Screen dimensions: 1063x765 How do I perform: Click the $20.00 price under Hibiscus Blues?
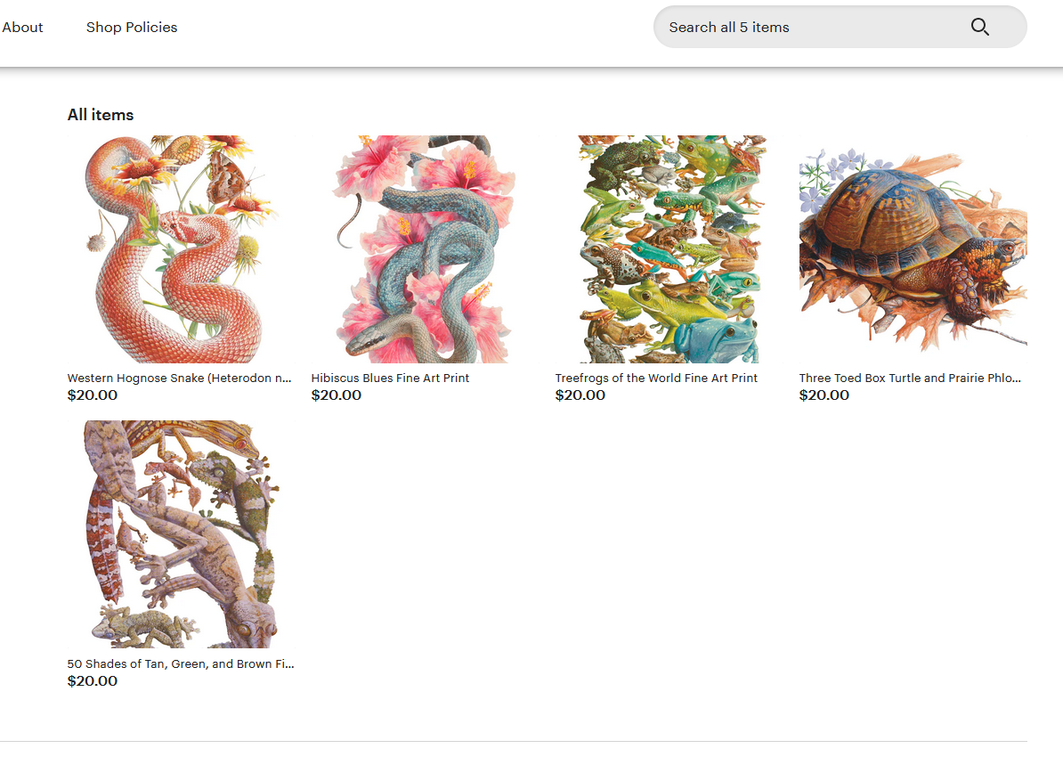coord(337,395)
